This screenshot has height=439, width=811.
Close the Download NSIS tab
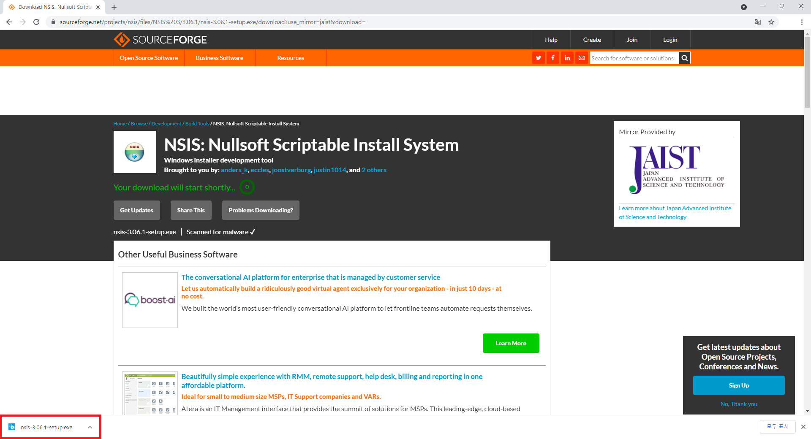coord(98,7)
